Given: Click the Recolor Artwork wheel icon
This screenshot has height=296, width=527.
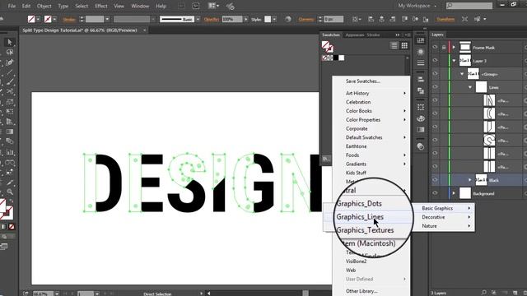Looking at the screenshot, I should click(287, 19).
